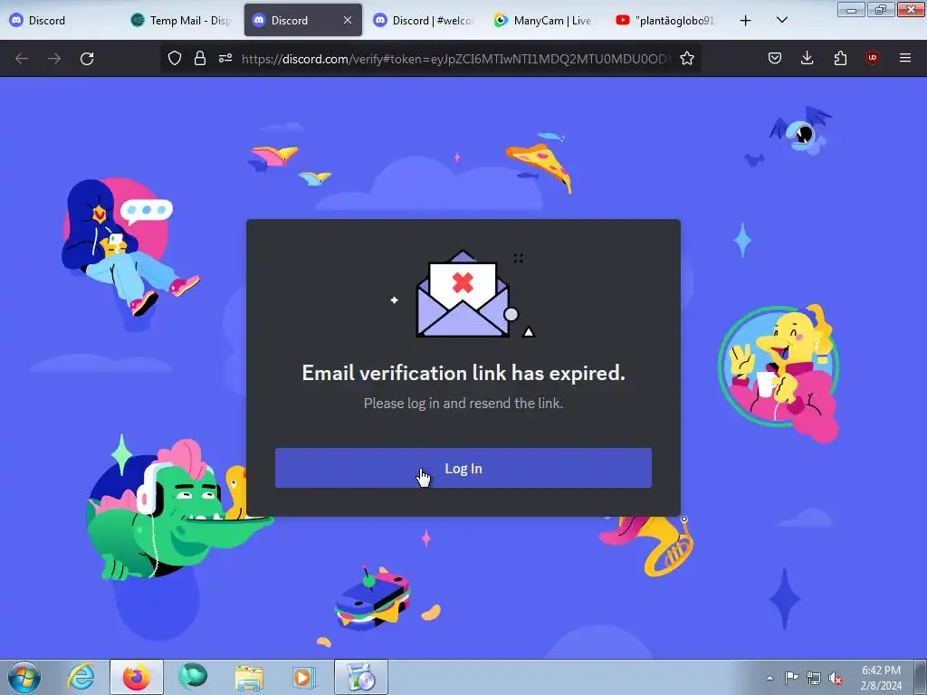
Task: Click the muted volume tray icon
Action: click(x=836, y=678)
